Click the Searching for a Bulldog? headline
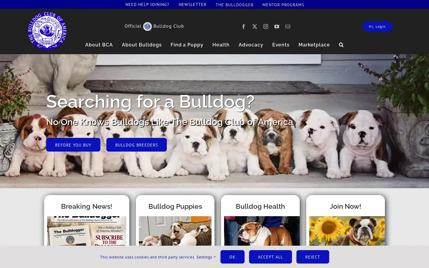Image resolution: width=429 pixels, height=268 pixels. [150, 102]
